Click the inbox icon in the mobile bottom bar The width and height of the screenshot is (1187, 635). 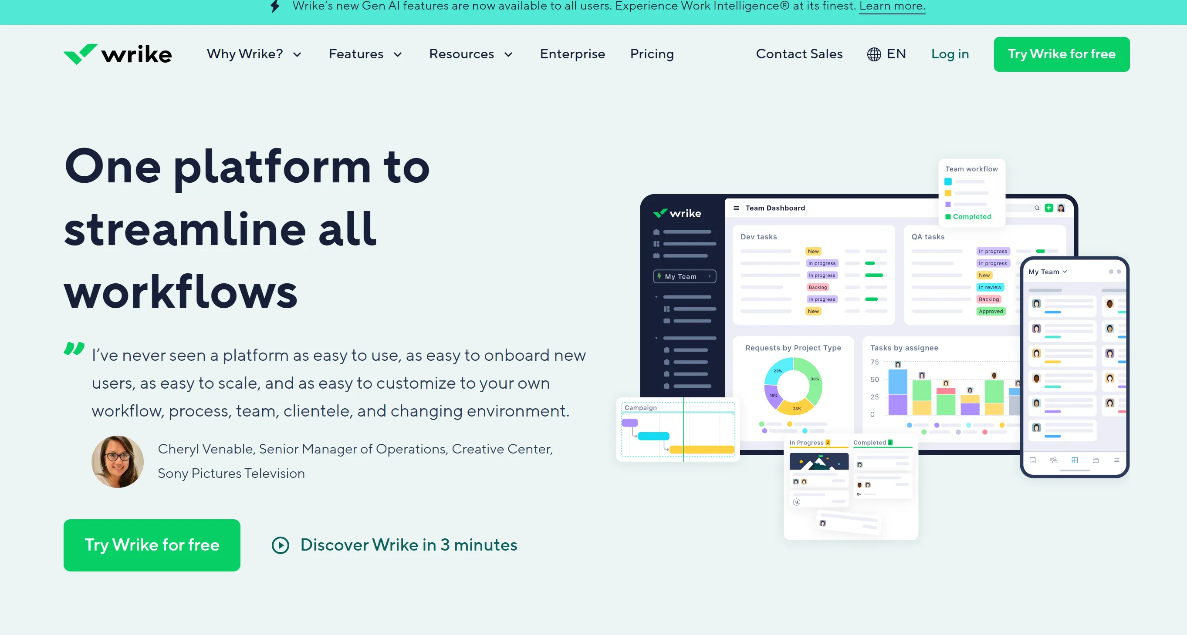click(x=1033, y=460)
